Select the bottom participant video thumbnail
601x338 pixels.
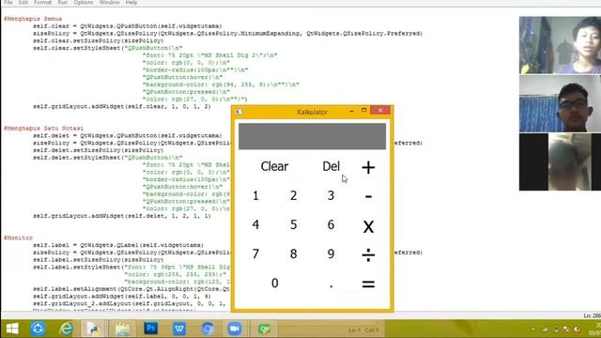click(560, 162)
